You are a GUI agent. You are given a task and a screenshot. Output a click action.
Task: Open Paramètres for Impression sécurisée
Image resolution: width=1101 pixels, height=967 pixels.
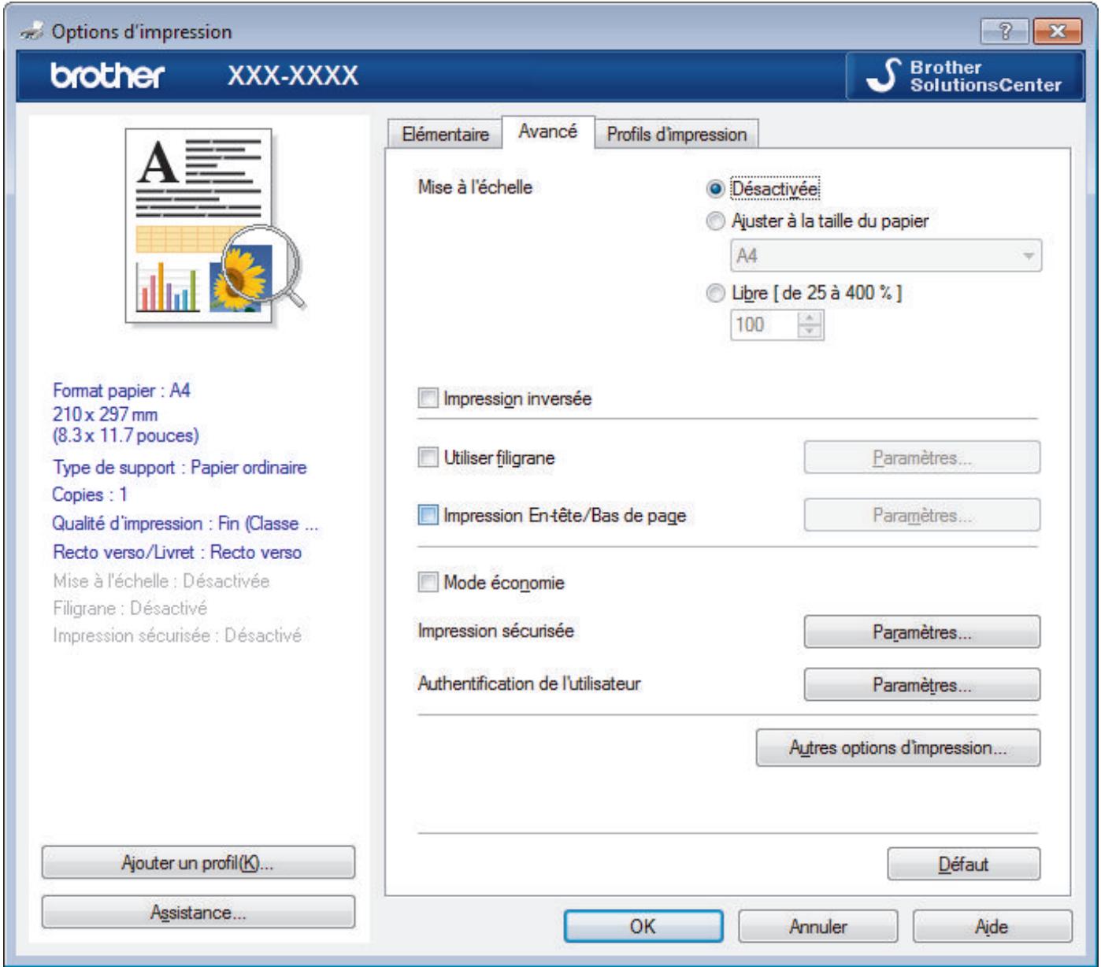[921, 632]
